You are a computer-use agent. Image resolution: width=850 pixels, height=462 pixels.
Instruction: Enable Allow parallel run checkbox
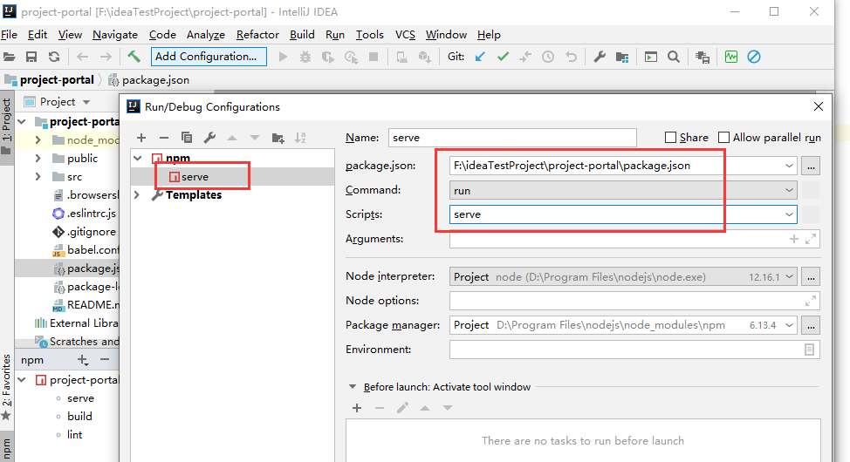pyautogui.click(x=723, y=138)
